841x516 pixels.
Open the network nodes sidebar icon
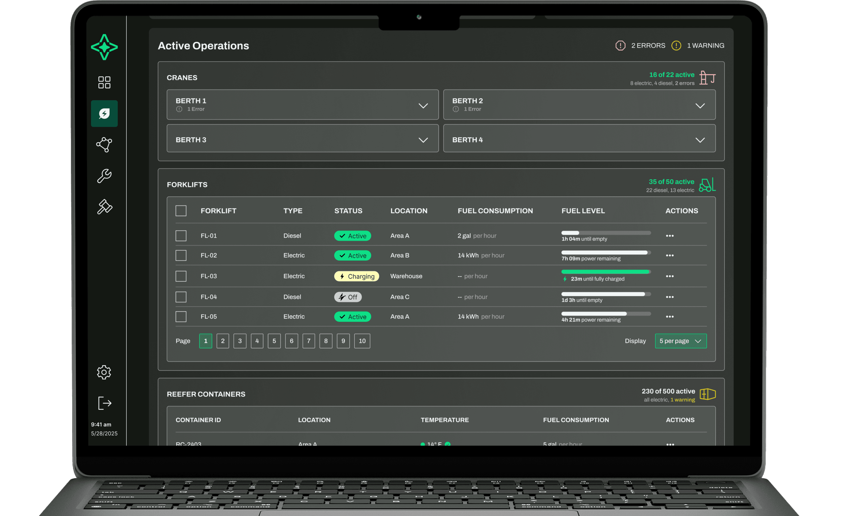[104, 145]
